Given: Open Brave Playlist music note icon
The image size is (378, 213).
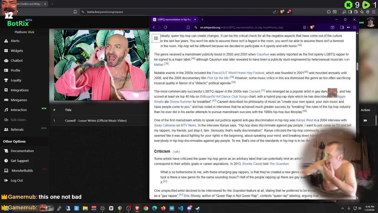Looking at the screenshot, I should pos(344,12).
